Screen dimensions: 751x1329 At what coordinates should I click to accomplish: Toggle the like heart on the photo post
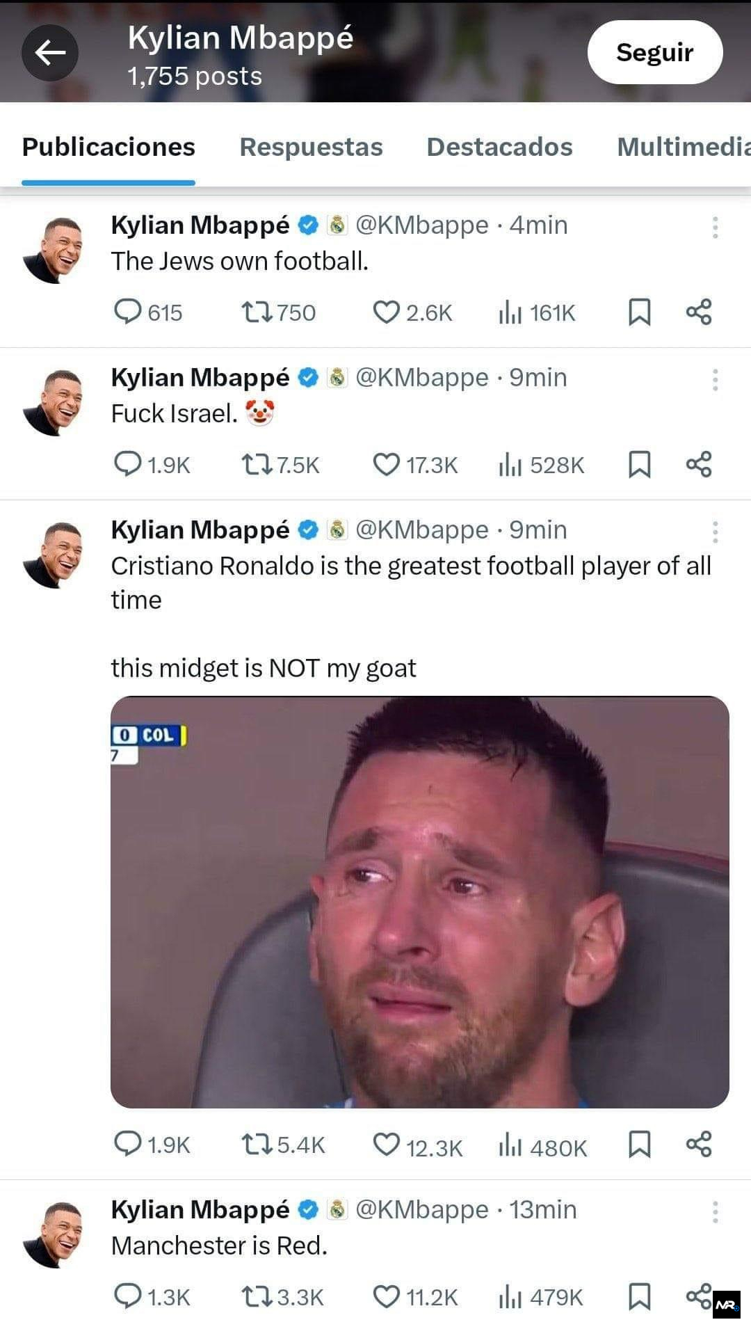pos(387,1145)
